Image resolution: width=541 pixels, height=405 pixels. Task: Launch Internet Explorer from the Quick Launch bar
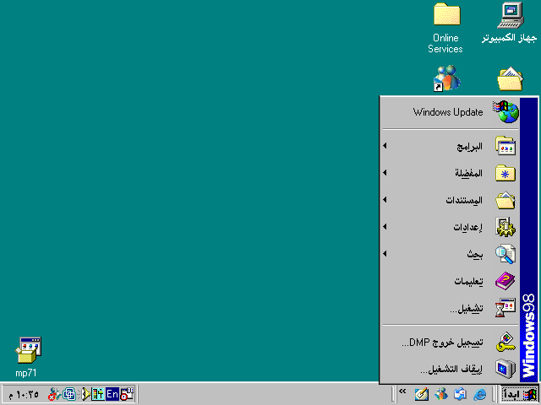(x=479, y=394)
